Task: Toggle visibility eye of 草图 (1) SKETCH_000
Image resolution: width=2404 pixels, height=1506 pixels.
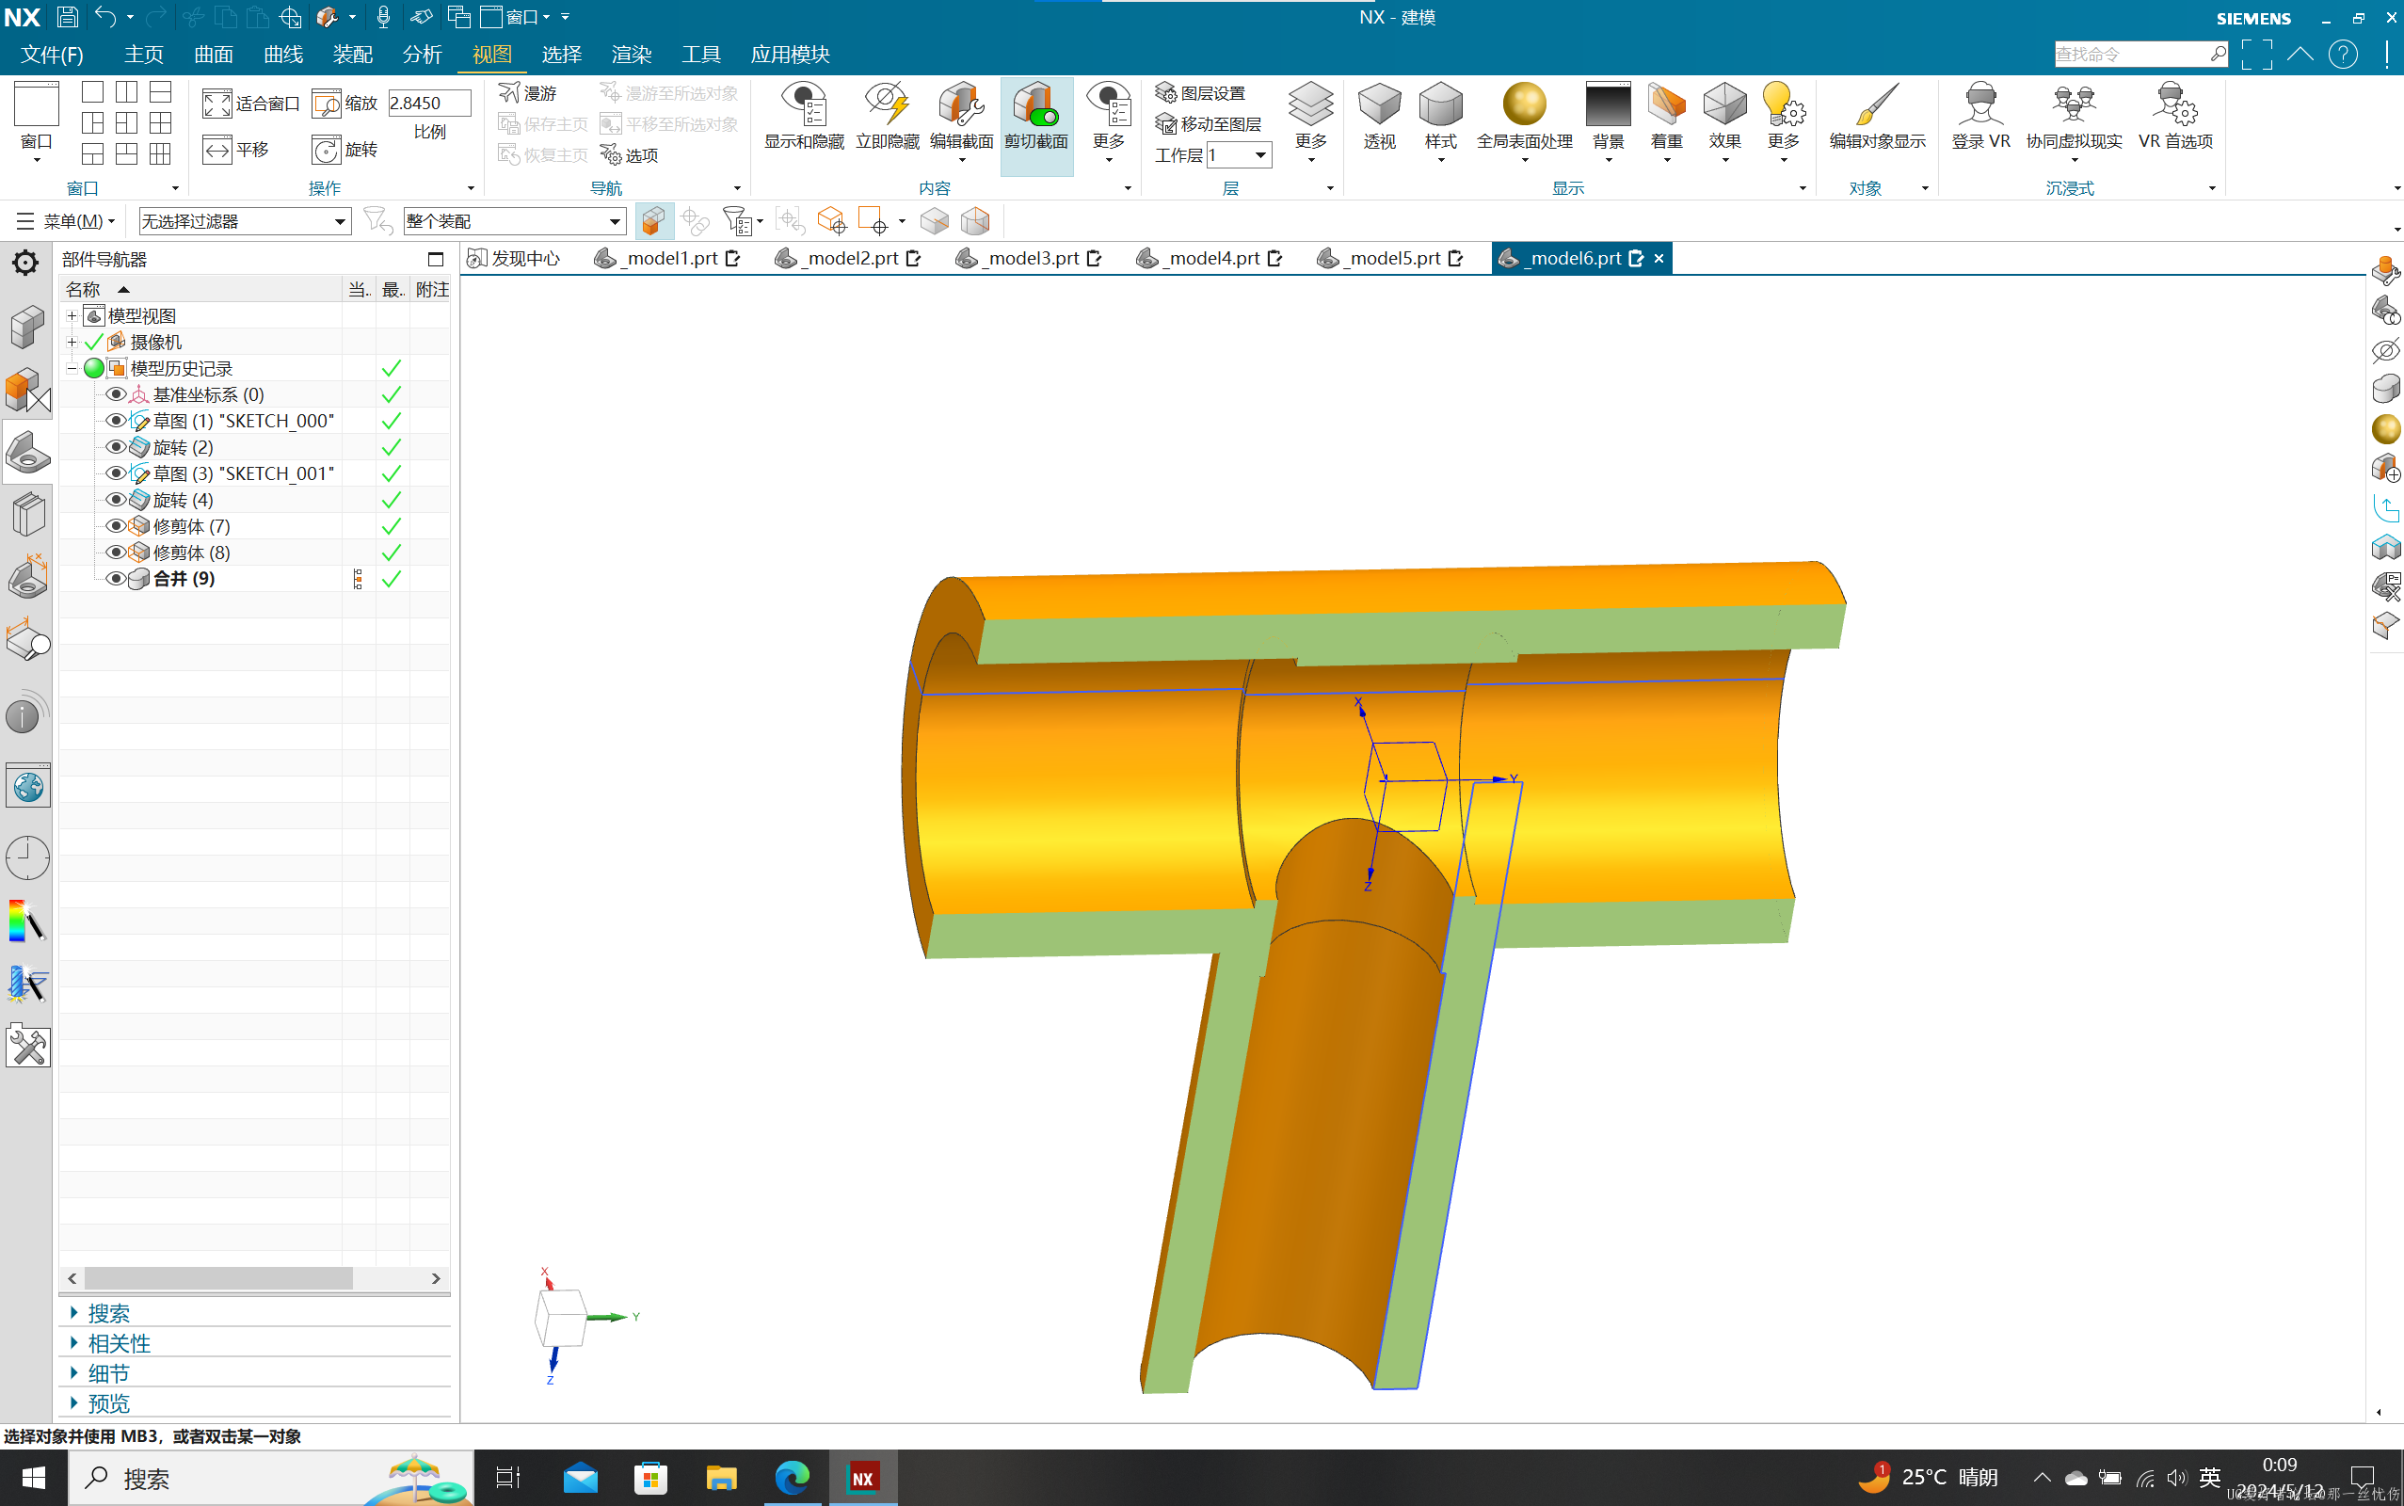Action: tap(116, 421)
